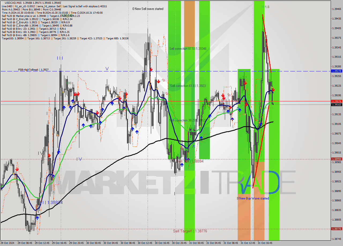The width and height of the screenshot is (343, 246).
Task: Select the '0 New Buy Wave started' label
Action: pyautogui.click(x=253, y=198)
